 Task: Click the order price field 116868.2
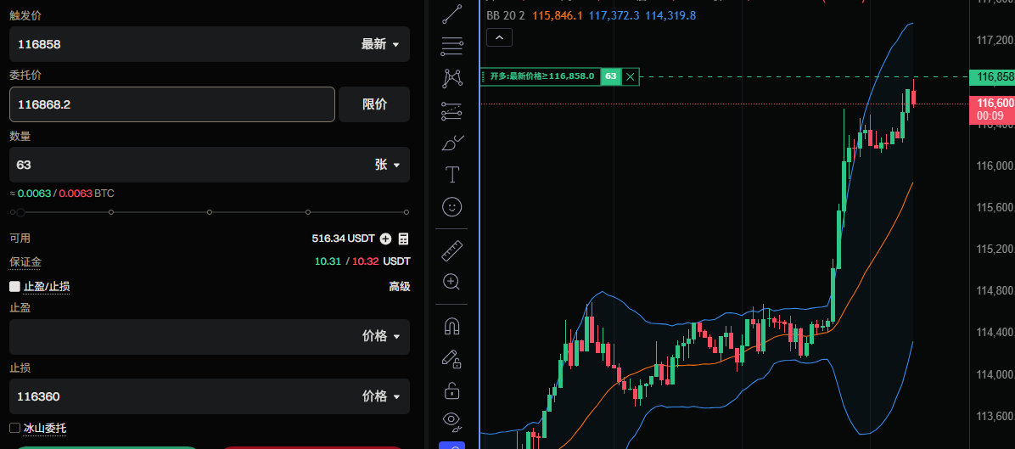[172, 104]
